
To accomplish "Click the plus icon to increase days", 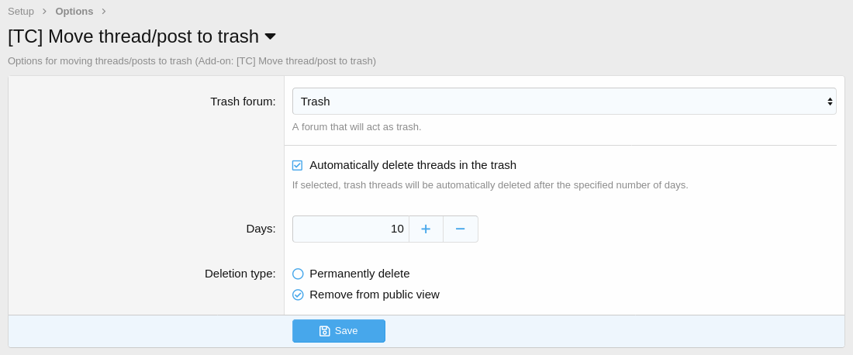I will (x=426, y=229).
